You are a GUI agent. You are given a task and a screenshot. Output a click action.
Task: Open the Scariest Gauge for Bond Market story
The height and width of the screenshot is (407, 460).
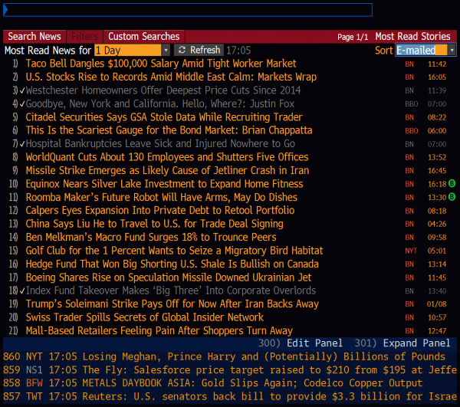tap(169, 130)
